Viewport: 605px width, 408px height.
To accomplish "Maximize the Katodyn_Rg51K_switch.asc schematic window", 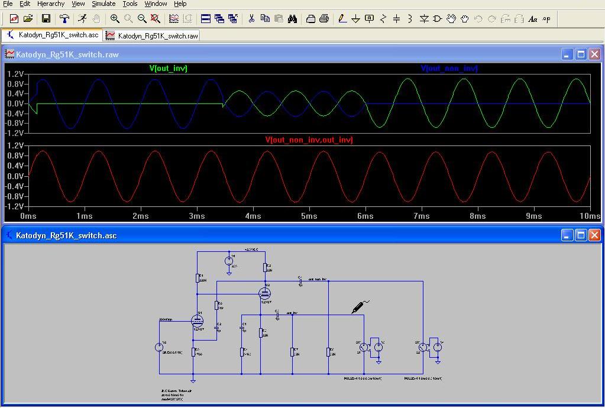I will (581, 235).
